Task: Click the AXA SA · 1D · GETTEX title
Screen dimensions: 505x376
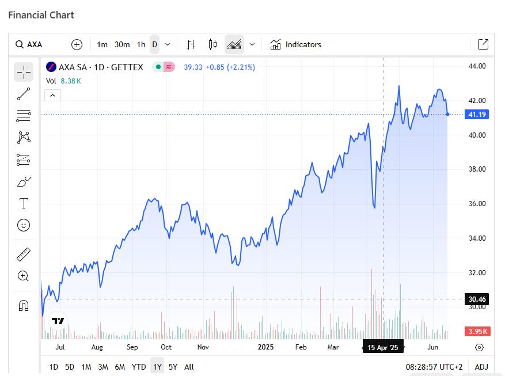Action: 101,67
